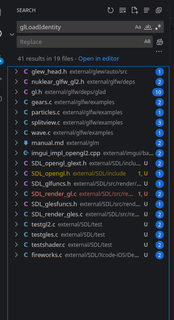Expand splitview.c results

[16, 122]
